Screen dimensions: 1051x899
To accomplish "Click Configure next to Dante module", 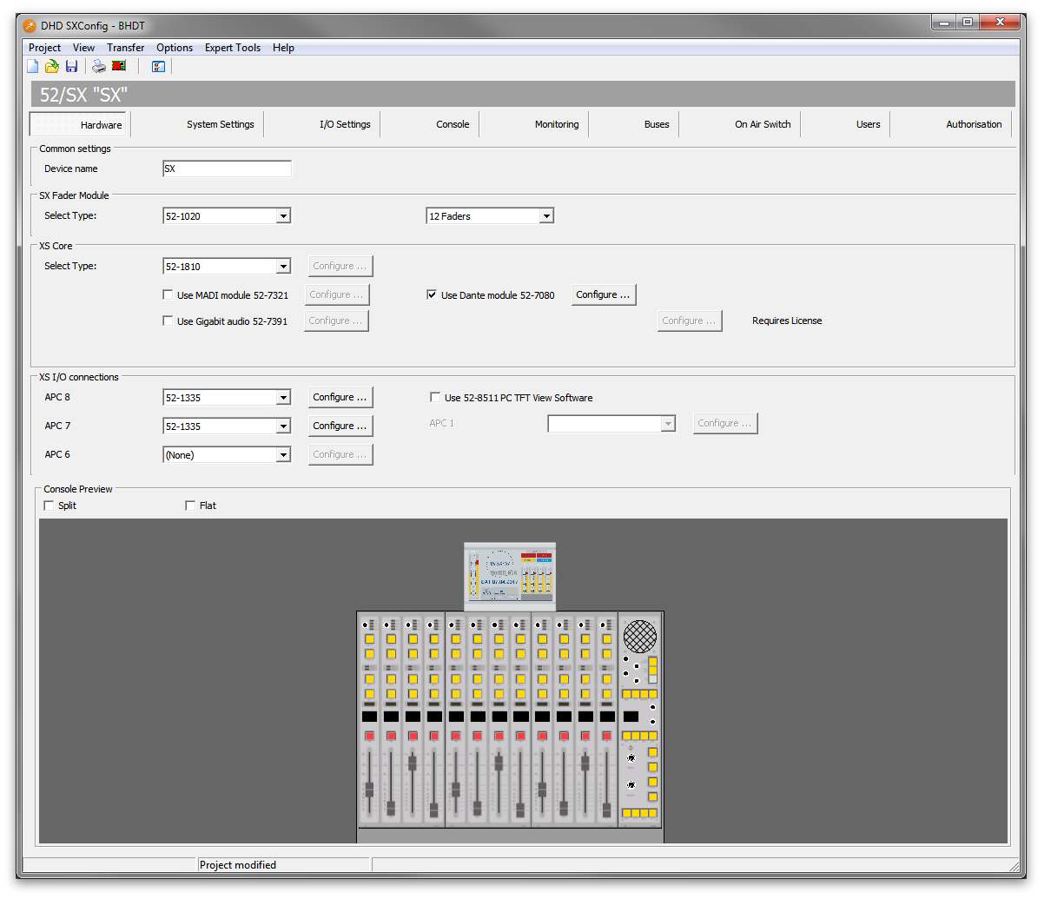I will pos(604,294).
